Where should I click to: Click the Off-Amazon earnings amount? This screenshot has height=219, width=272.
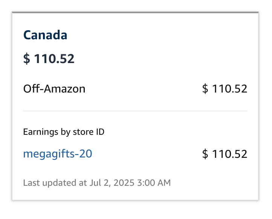tap(225, 89)
